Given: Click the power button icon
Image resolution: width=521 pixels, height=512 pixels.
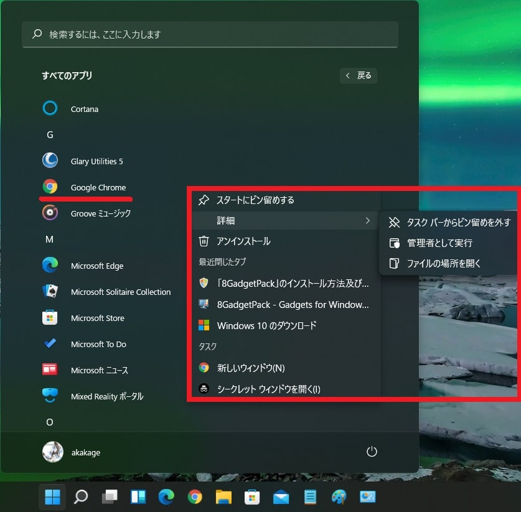Looking at the screenshot, I should 372,452.
